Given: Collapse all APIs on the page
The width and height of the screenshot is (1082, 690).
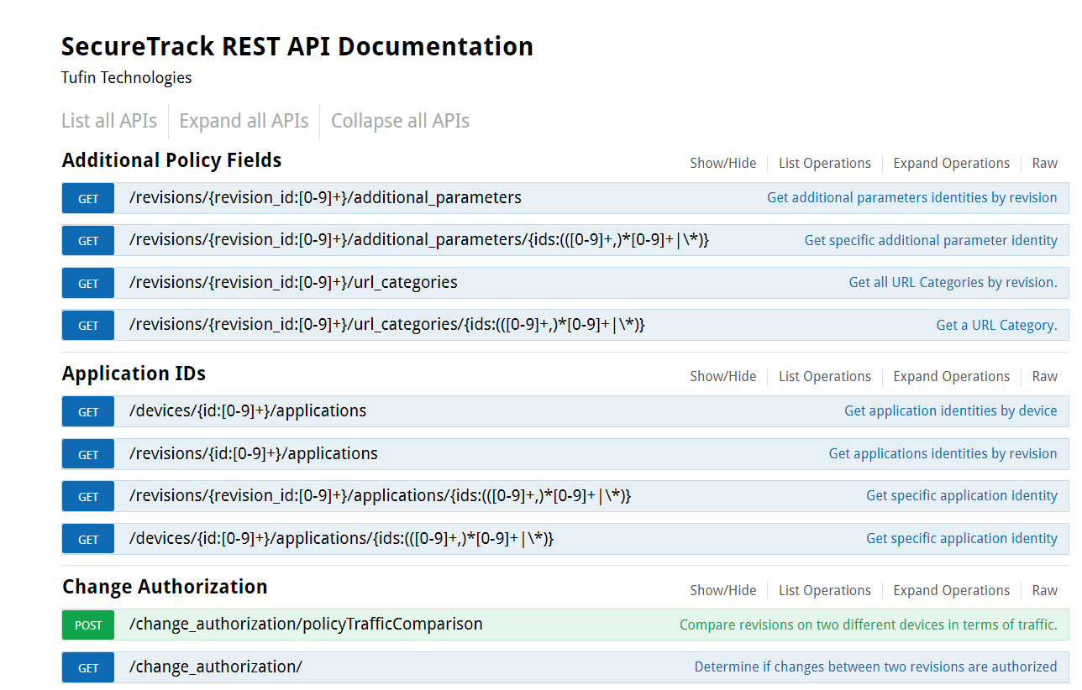Looking at the screenshot, I should (400, 121).
